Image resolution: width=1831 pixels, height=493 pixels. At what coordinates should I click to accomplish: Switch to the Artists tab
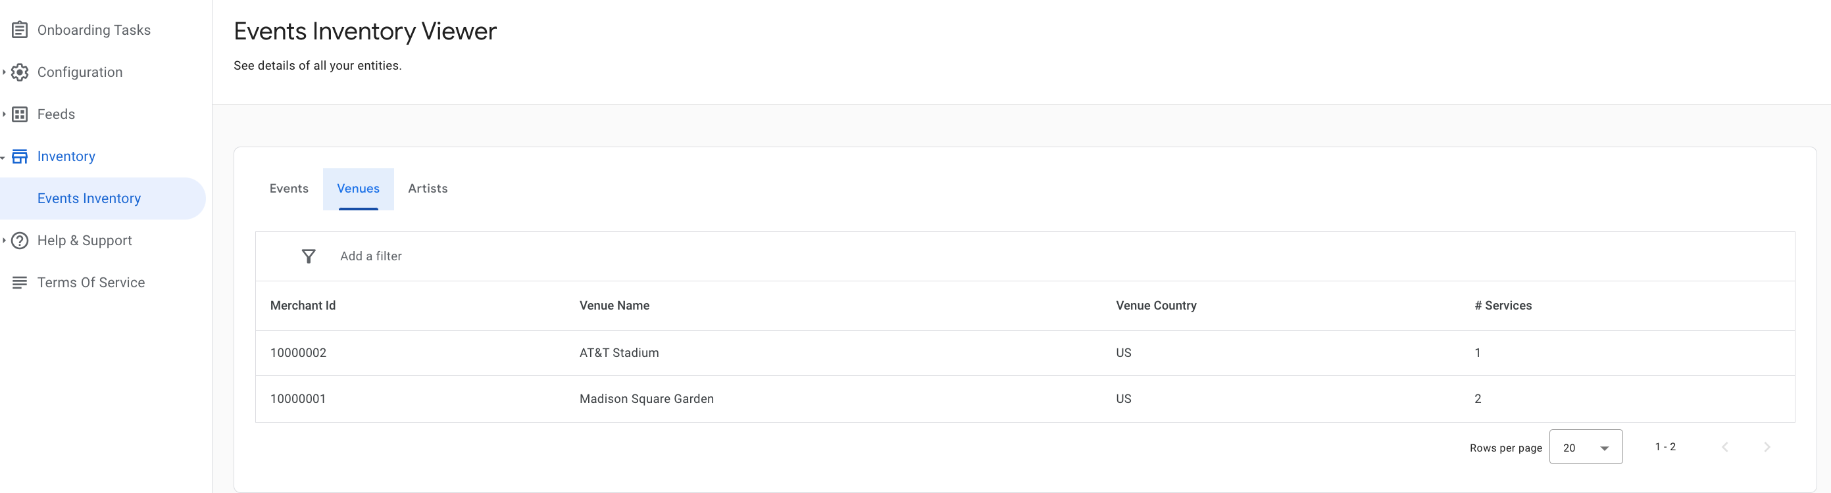[428, 188]
